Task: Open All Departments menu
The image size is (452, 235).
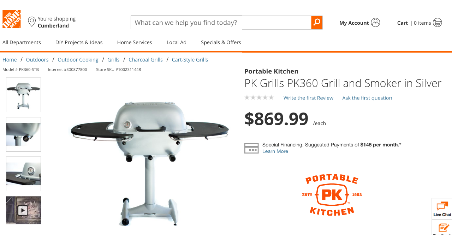Action: point(22,42)
